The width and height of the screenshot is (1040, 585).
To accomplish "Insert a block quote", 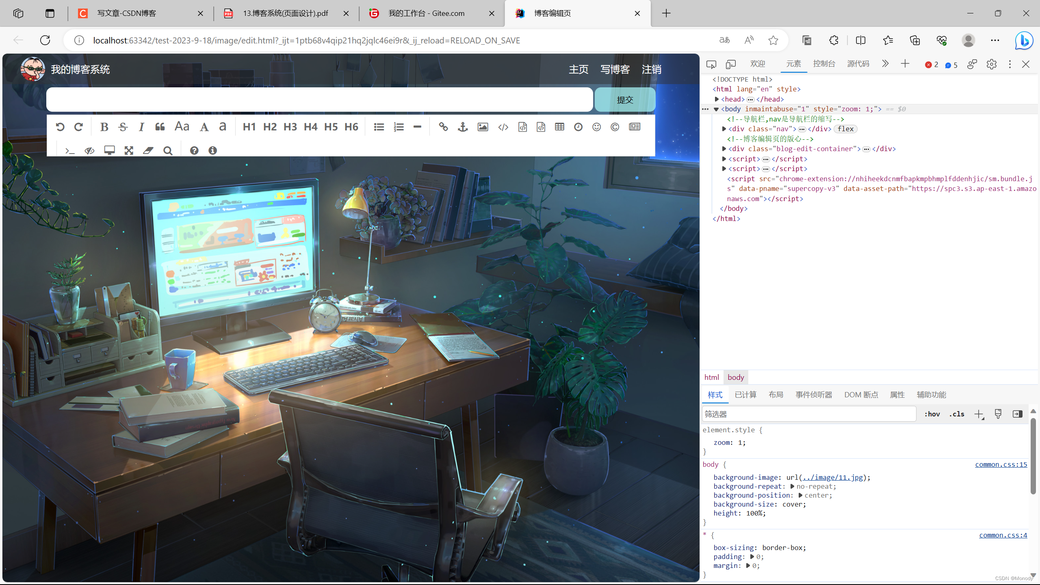I will (160, 127).
